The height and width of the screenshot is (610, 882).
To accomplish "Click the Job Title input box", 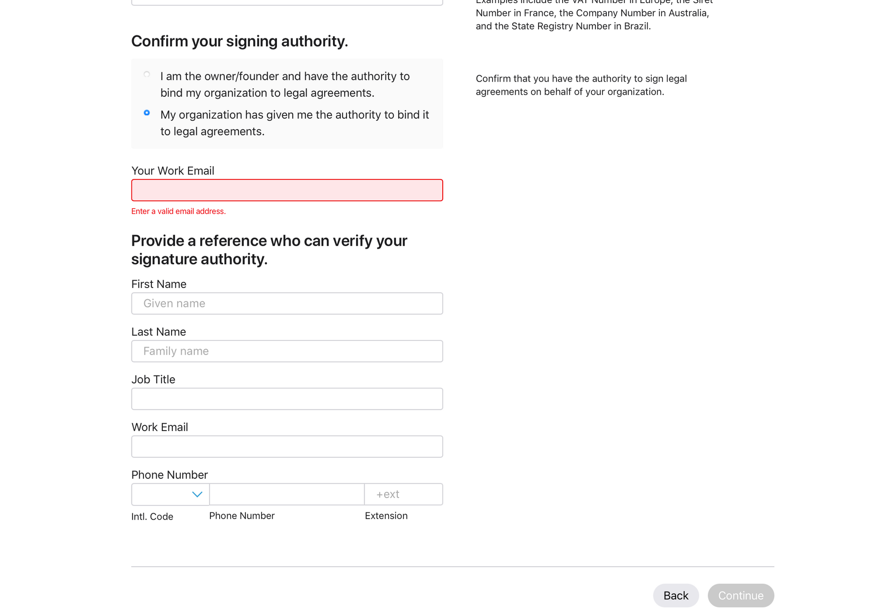I will pos(287,399).
